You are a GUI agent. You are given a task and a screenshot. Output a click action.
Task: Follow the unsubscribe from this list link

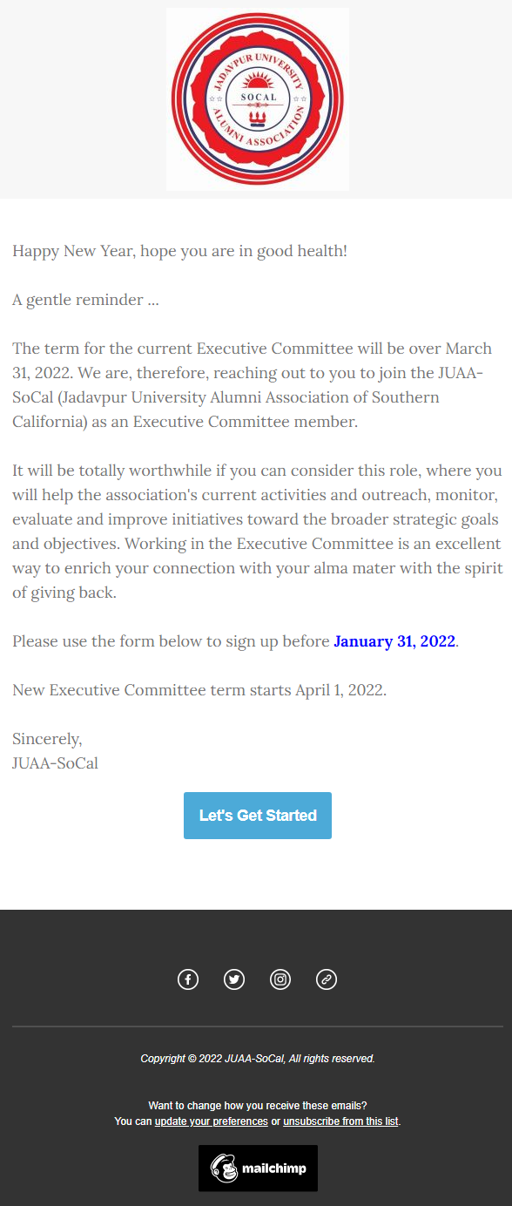tap(340, 1121)
